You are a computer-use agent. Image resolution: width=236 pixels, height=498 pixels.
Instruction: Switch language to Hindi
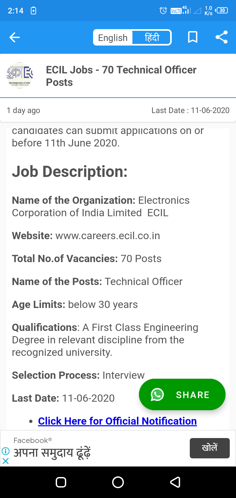coord(152,38)
